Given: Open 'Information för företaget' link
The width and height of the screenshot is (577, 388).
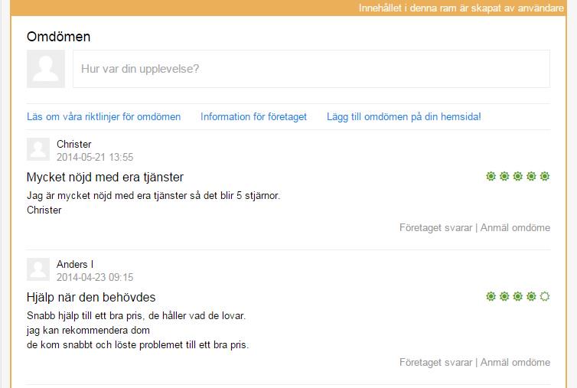Looking at the screenshot, I should [253, 116].
